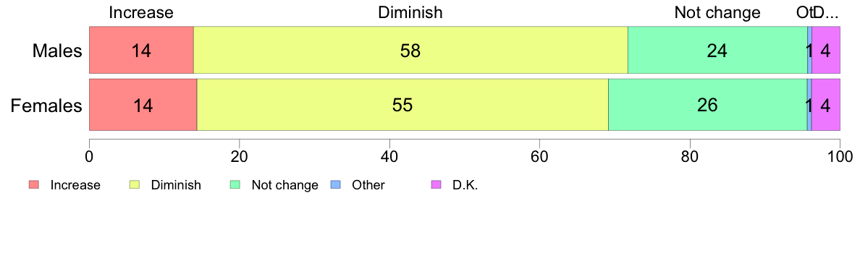Click the 100 tick label on axis

[840, 156]
